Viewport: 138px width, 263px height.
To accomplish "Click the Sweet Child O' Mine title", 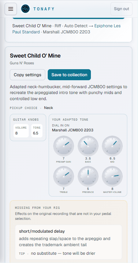I will pos(35,55).
